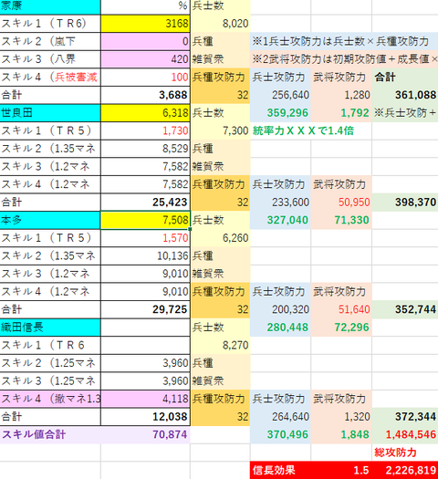Click the cyan 家康 header cell

click(x=50, y=6)
